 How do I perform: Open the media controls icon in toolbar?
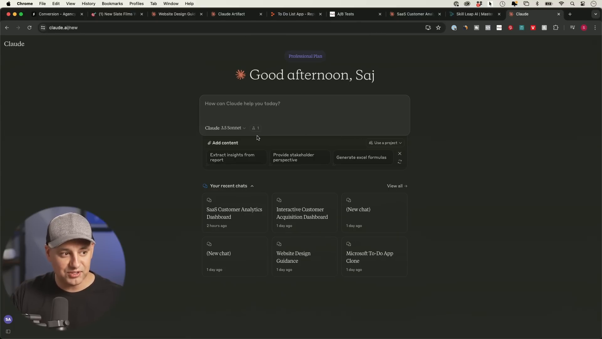coord(573,28)
